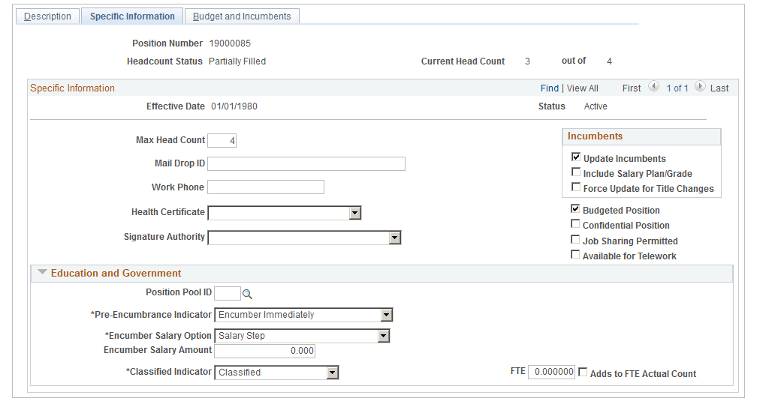Go to previous row arrow icon
This screenshot has height=413, width=781.
click(653, 87)
